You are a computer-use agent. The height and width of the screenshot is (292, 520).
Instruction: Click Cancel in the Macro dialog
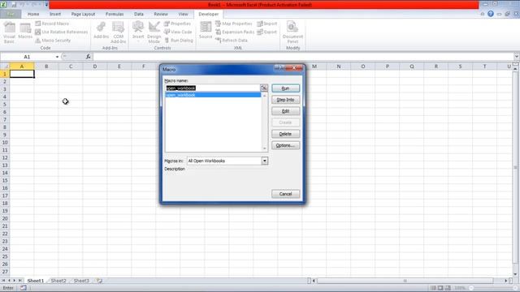[285, 194]
